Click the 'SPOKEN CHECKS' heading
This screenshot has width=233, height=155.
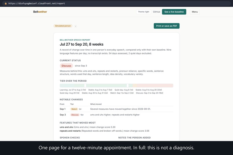(x=70, y=138)
